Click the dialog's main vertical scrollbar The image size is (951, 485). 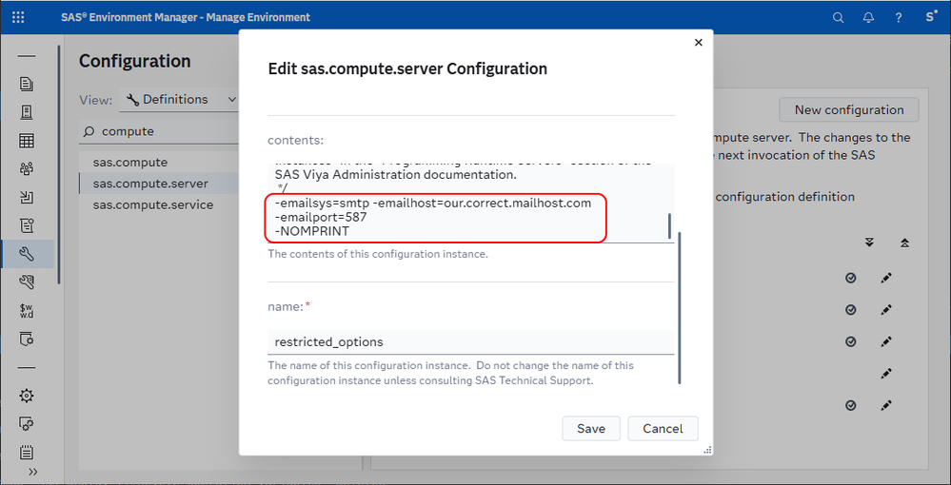tap(680, 307)
